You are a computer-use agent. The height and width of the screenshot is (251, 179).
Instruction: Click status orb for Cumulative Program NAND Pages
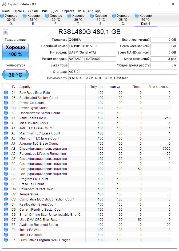click(6, 240)
